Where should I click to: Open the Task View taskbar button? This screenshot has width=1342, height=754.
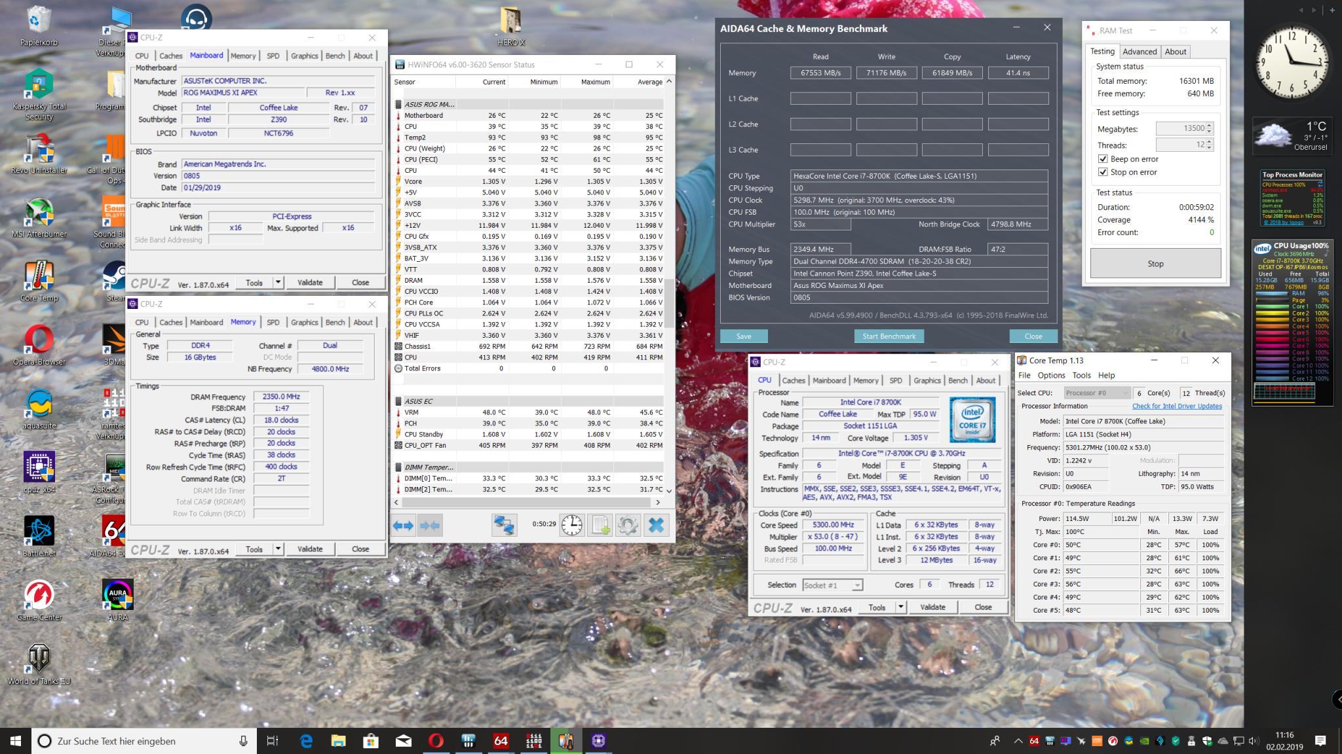coord(273,741)
